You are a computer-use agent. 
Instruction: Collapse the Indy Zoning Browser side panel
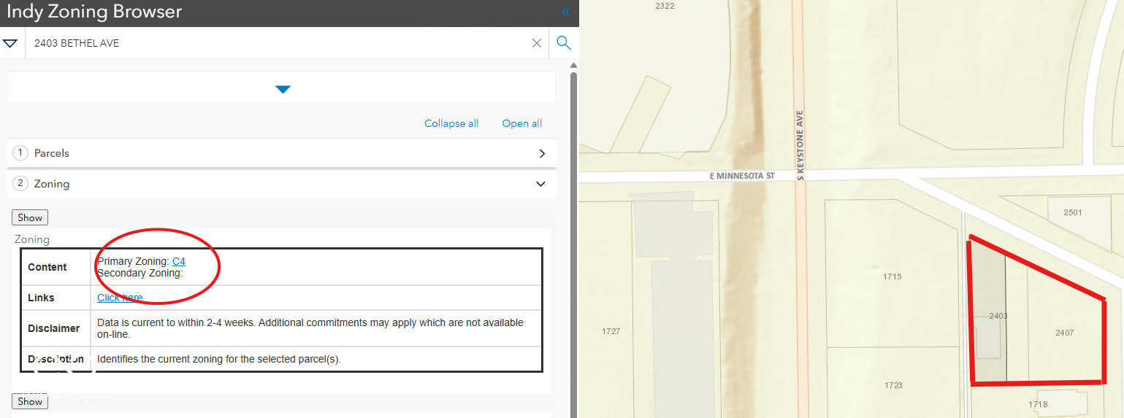click(565, 12)
